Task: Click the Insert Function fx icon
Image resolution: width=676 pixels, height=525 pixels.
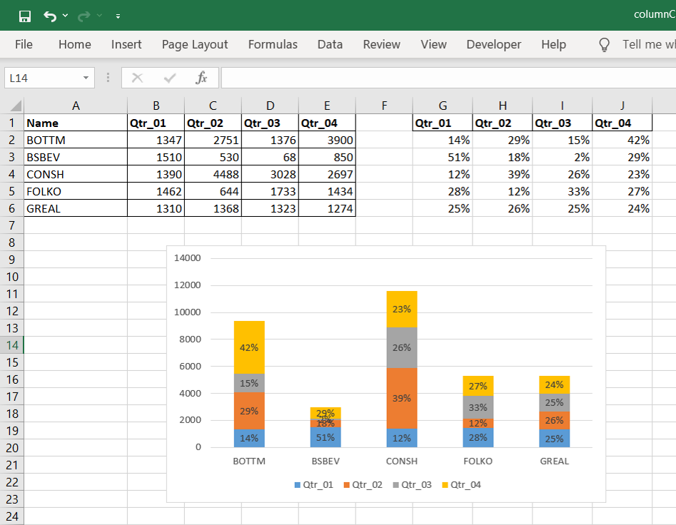Action: click(201, 78)
